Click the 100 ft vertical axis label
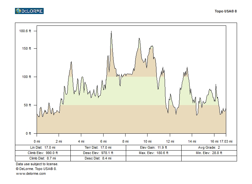 [x=26, y=77]
